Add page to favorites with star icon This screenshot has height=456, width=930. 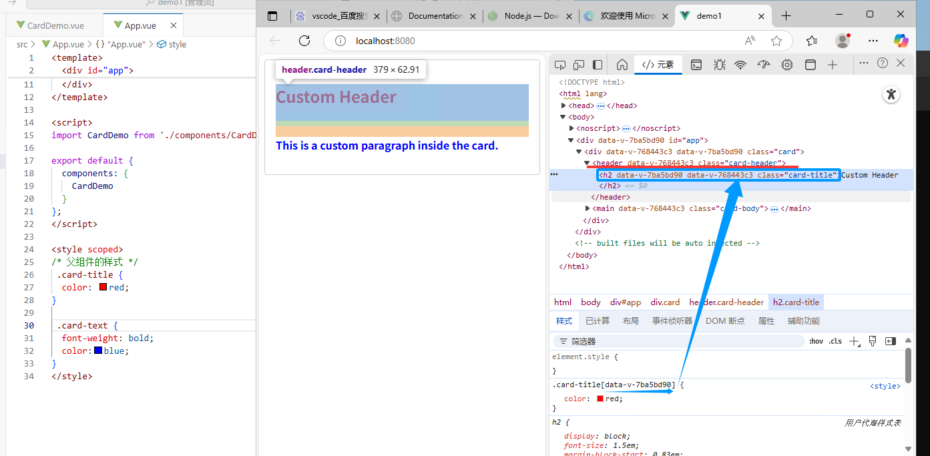point(776,41)
